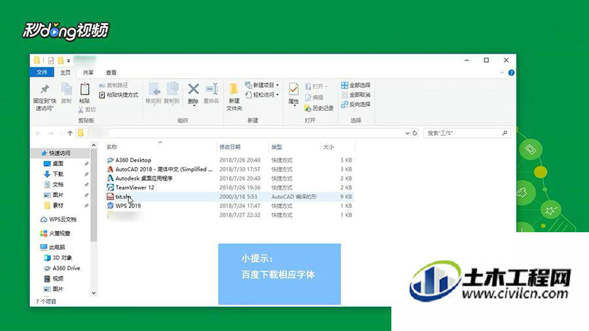This screenshot has width=589, height=331.
Task: Click Edit (编辑) in the ribbon
Action: 314,97
